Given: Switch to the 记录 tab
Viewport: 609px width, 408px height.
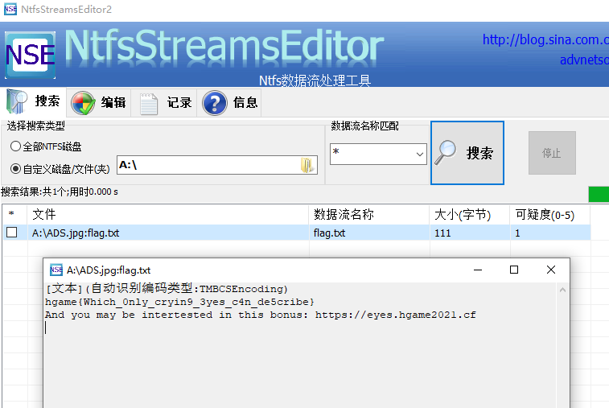Looking at the screenshot, I should coord(164,102).
